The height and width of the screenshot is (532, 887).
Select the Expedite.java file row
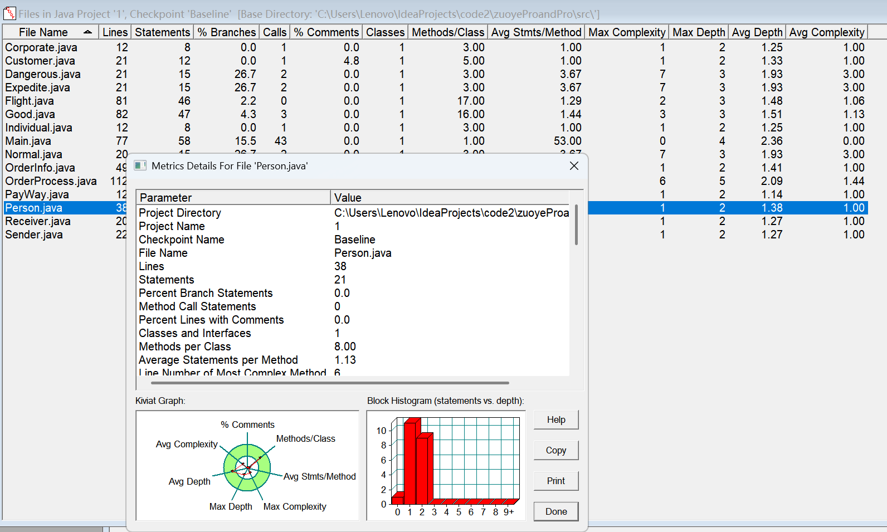point(435,87)
